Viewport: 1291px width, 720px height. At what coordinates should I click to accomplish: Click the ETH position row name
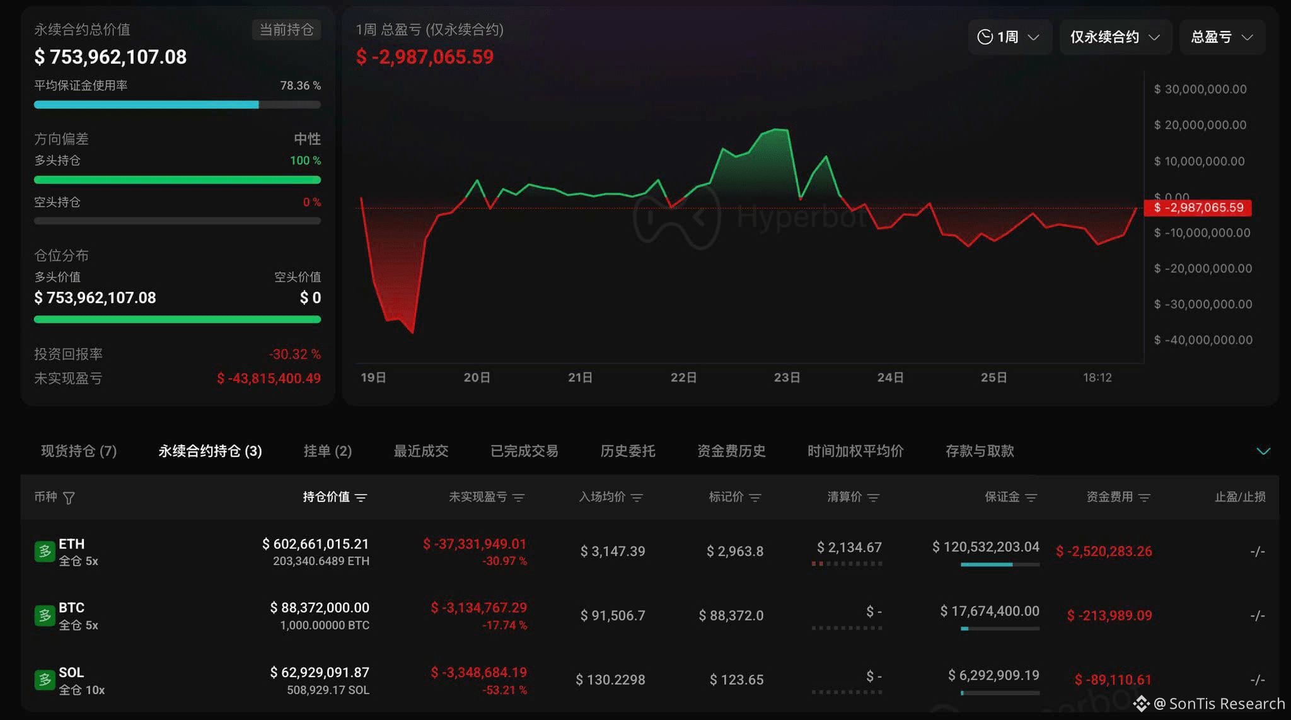[71, 544]
